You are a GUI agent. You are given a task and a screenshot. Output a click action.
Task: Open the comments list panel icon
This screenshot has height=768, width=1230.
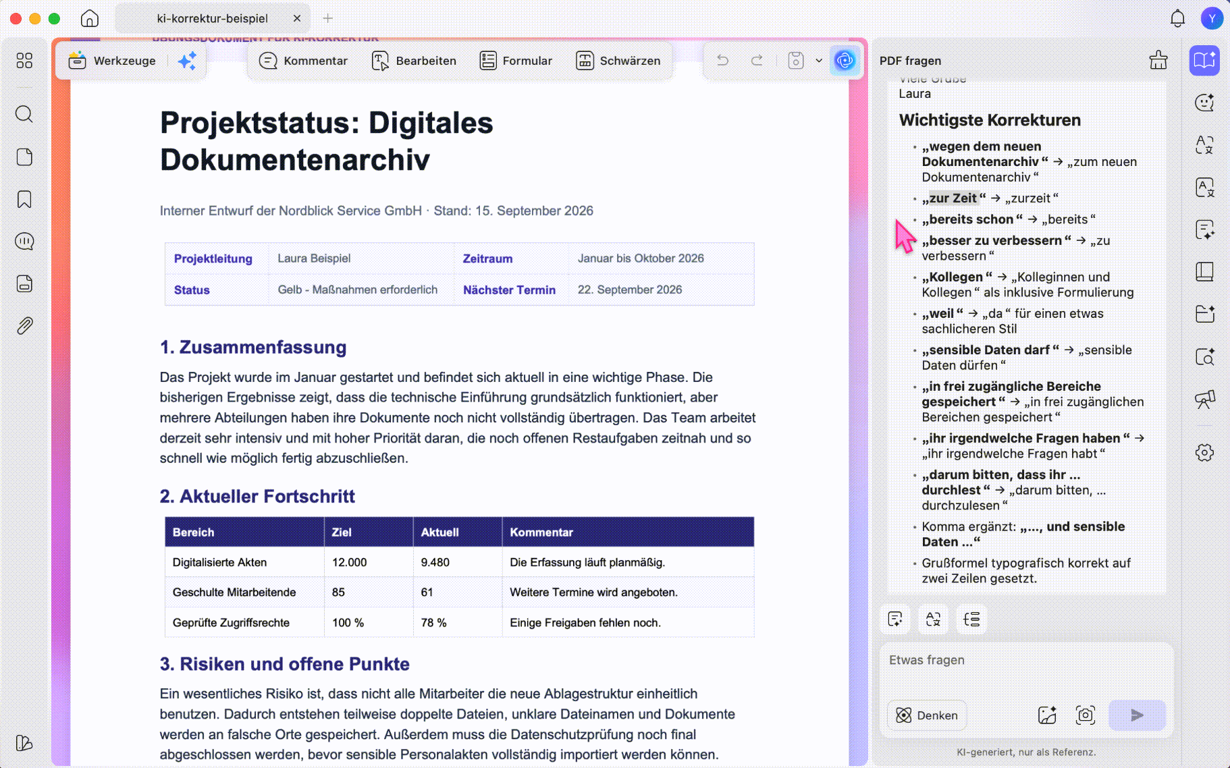[24, 241]
